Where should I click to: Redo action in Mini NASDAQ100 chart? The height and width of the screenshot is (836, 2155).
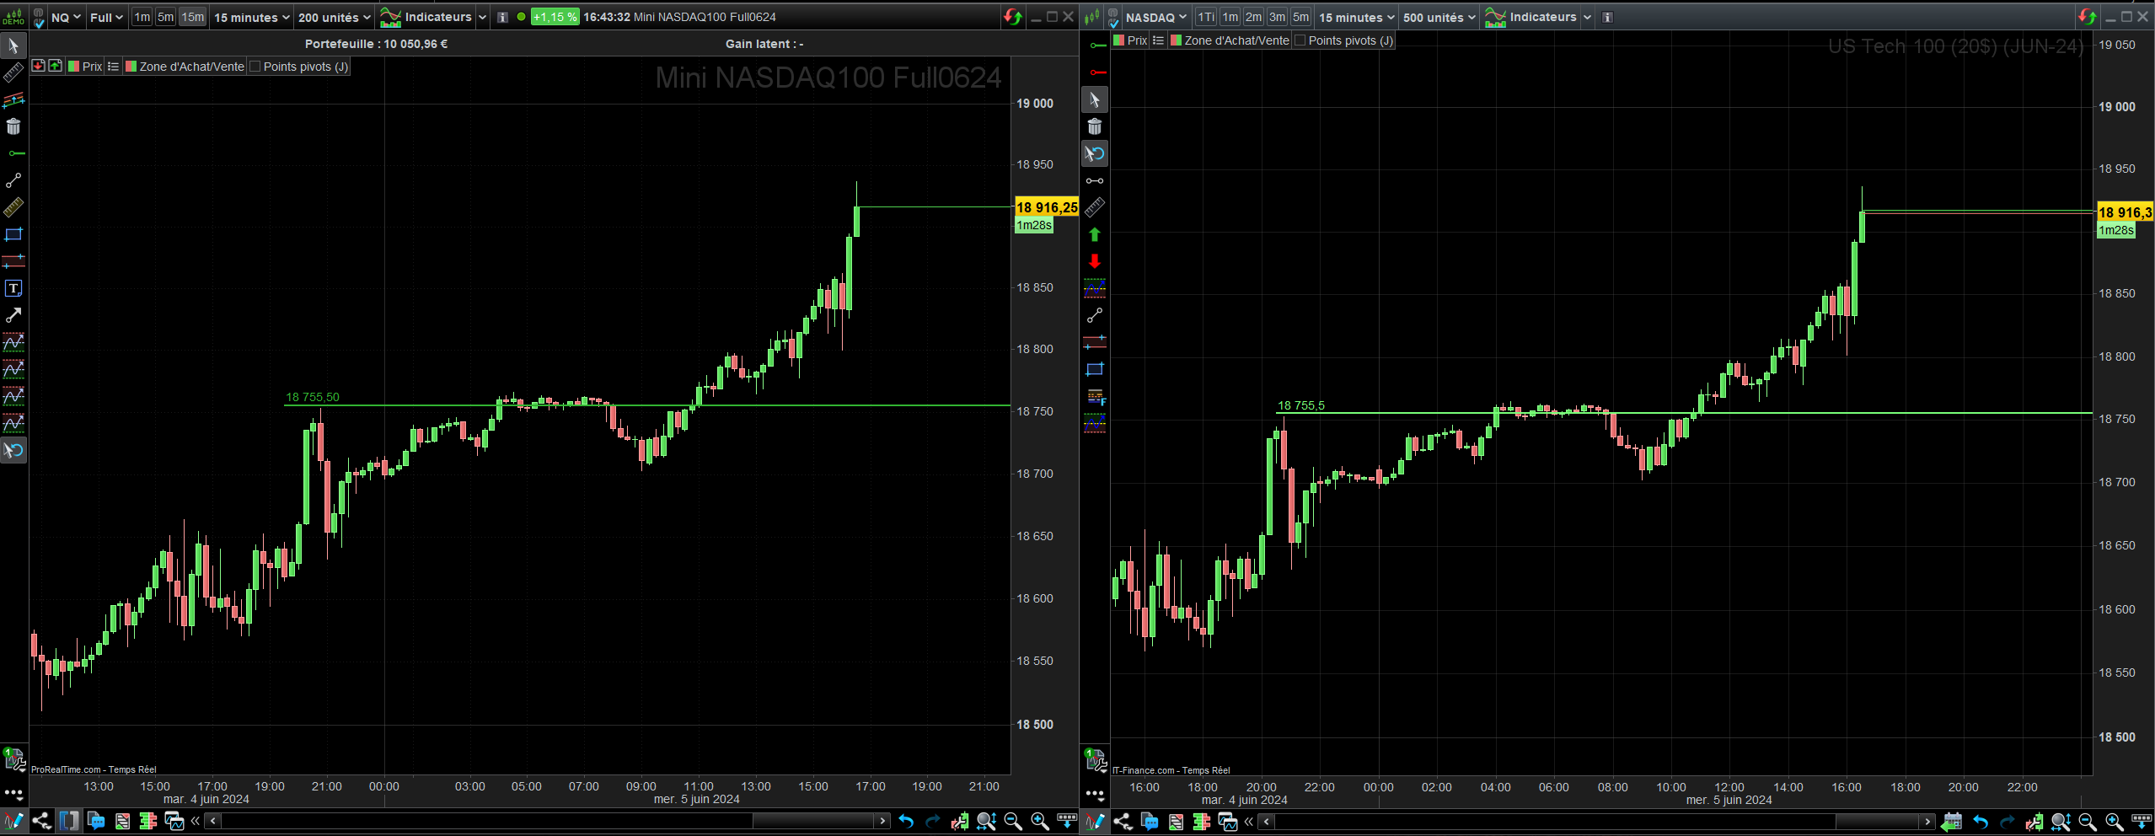pos(932,821)
